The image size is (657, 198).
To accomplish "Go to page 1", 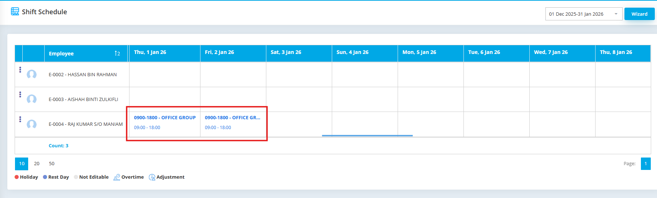I will (x=646, y=164).
